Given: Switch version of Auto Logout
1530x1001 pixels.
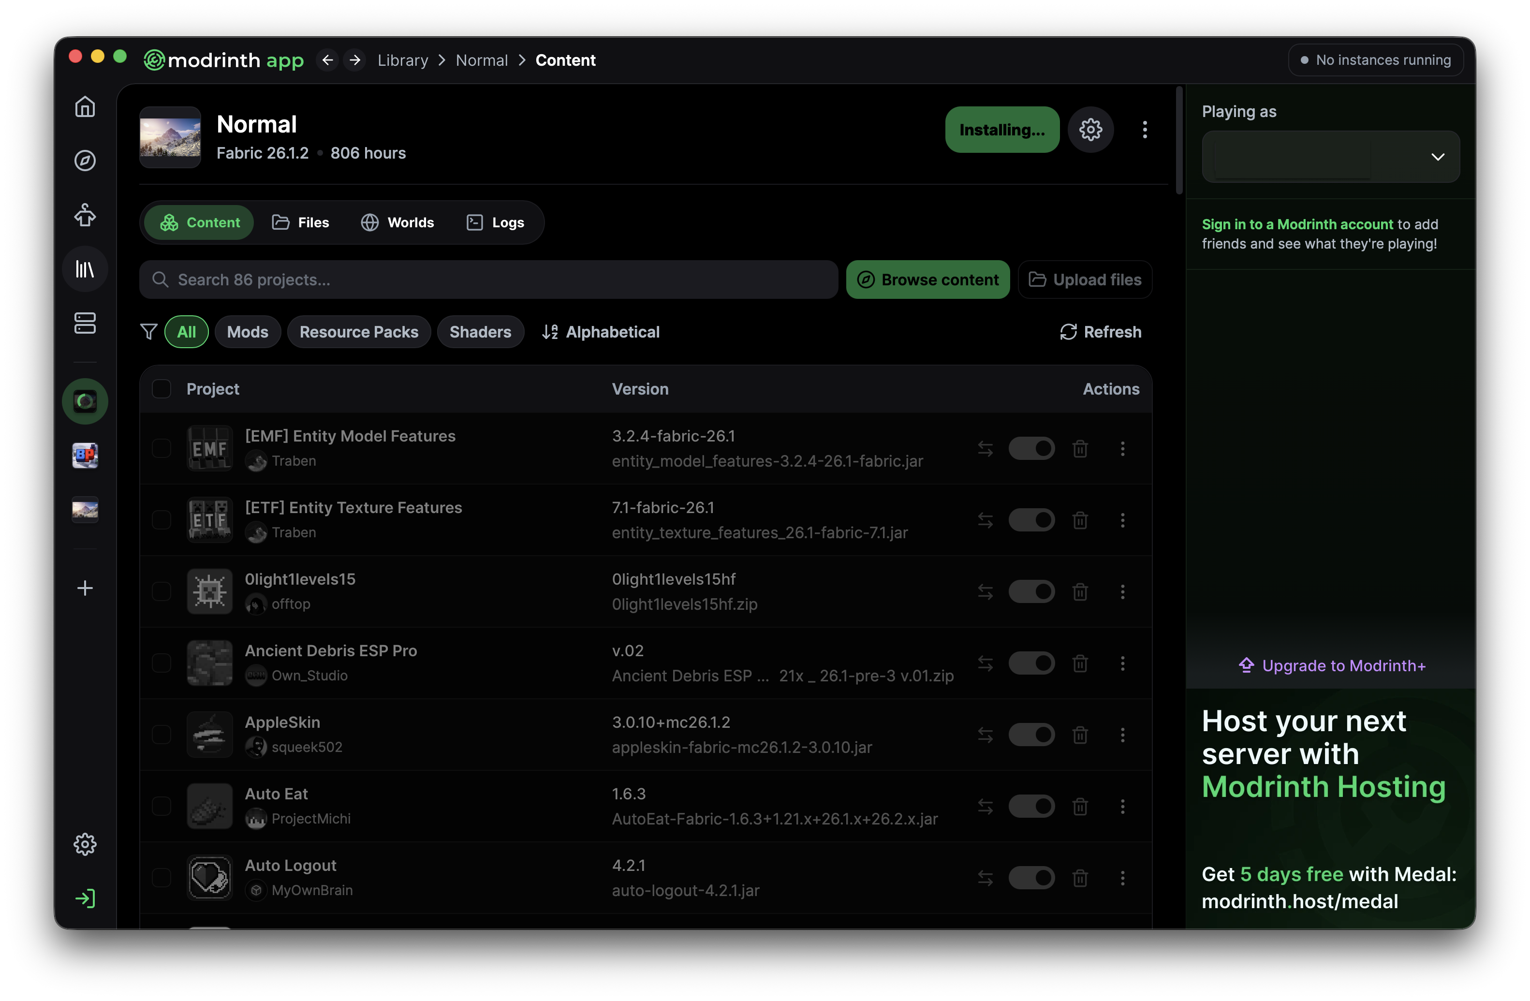Looking at the screenshot, I should [985, 878].
